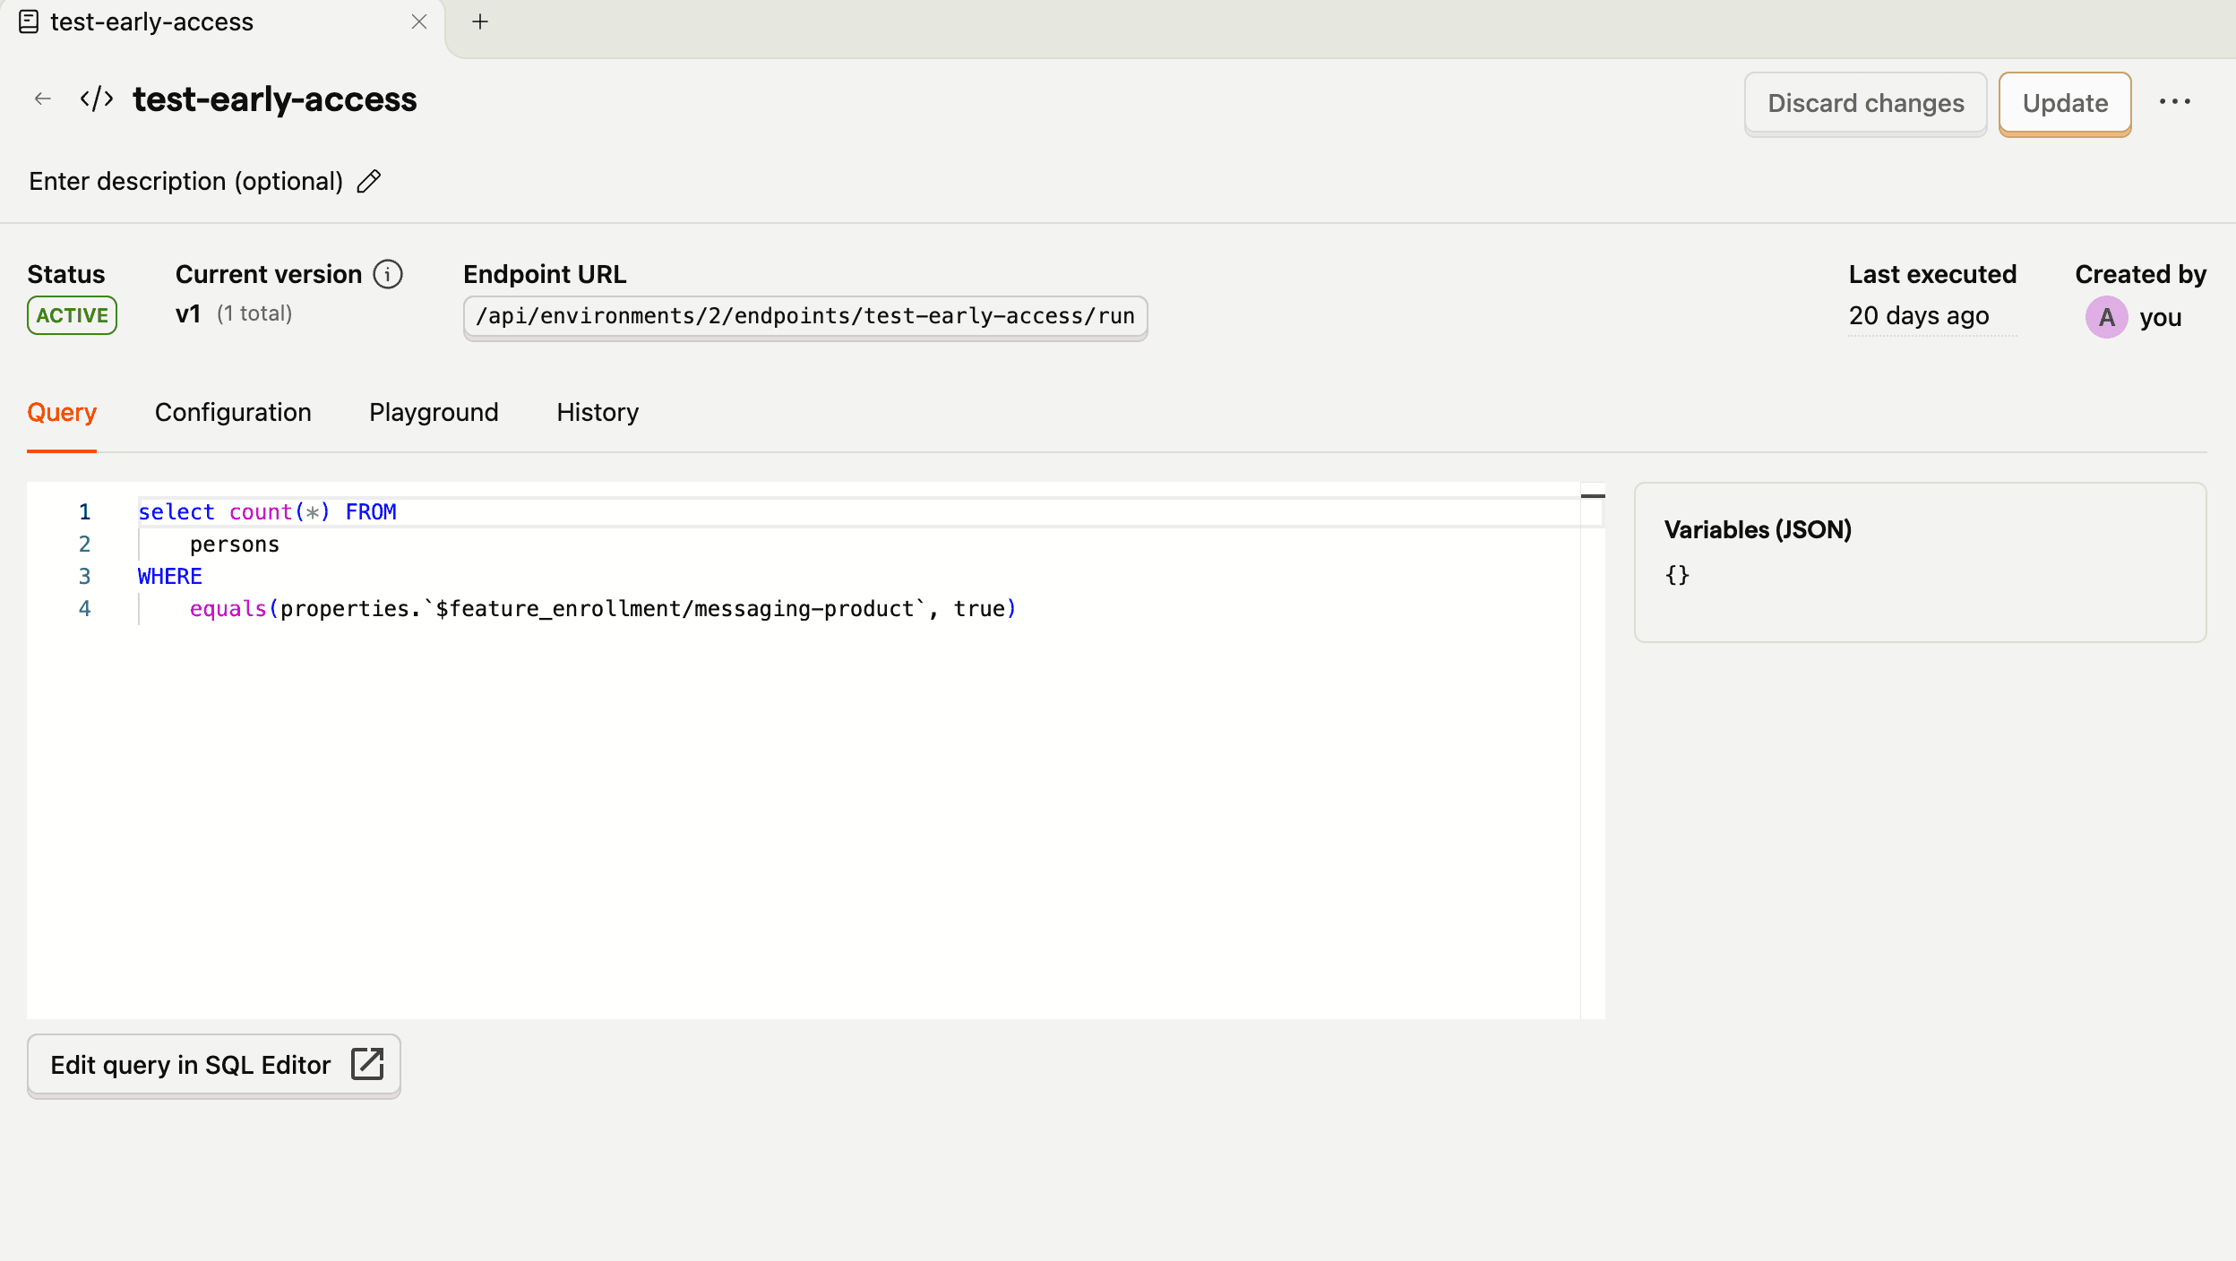Viewport: 2236px width, 1261px height.
Task: Click the </> code icon beside the title
Action: pyautogui.click(x=95, y=99)
